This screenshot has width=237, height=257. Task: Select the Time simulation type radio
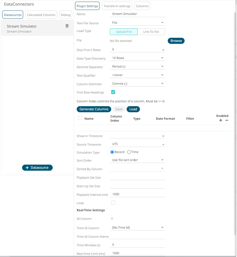pos(129,152)
